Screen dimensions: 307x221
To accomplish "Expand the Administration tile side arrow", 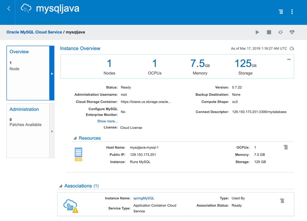I will click(x=52, y=131).
